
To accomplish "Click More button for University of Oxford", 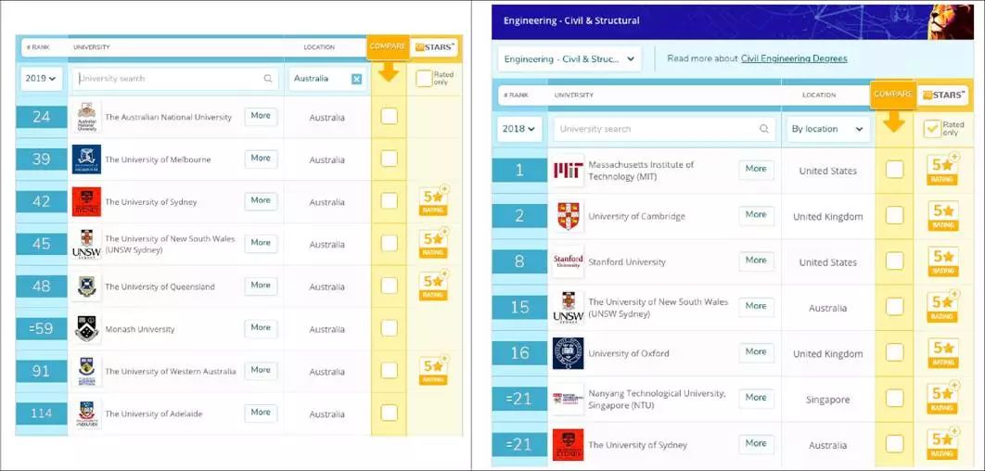I will 756,351.
